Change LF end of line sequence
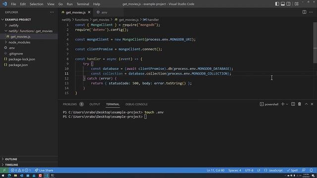This screenshot has width=317, height=178. click(259, 170)
